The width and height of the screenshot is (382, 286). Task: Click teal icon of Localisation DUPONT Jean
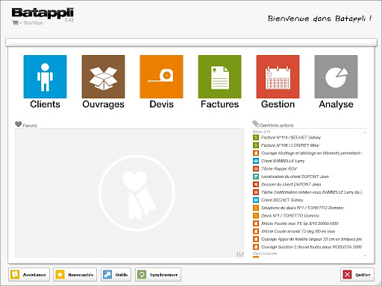pos(256,177)
